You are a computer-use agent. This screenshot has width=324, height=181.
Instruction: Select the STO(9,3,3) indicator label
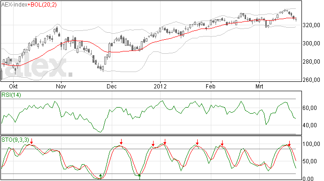pos(15,140)
